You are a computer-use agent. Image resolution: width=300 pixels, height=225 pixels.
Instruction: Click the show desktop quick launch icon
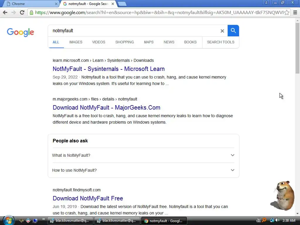coord(35,221)
